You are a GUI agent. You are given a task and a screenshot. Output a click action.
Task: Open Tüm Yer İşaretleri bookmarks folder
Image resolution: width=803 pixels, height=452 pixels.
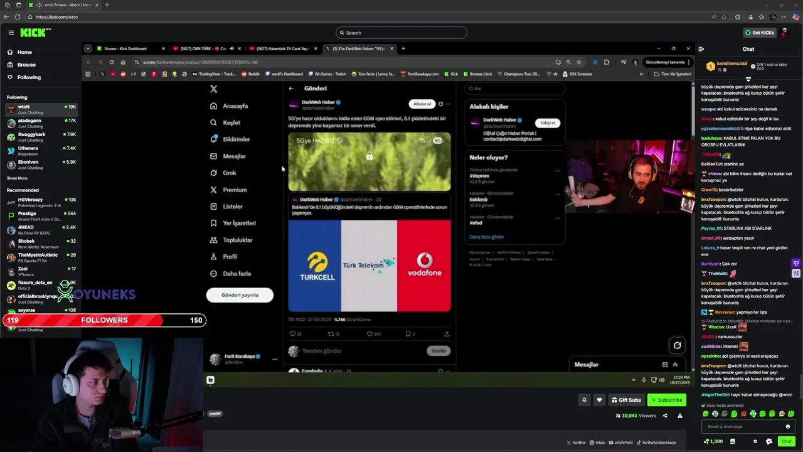pos(672,74)
